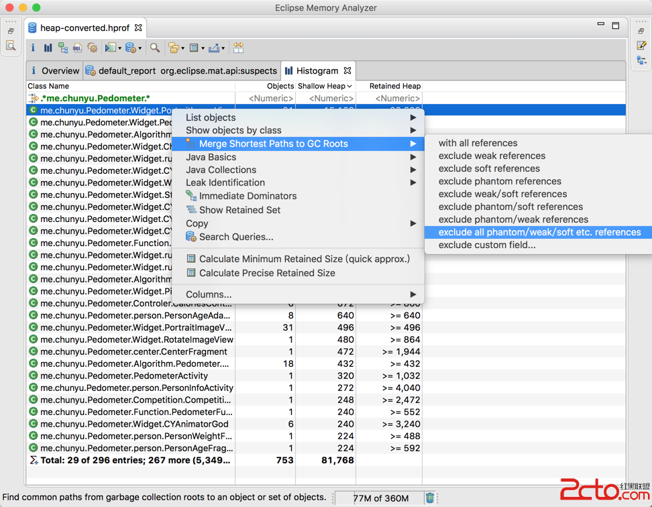Viewport: 652px width, 507px height.
Task: Sort by the Shallow Heap column header
Action: [x=325, y=86]
